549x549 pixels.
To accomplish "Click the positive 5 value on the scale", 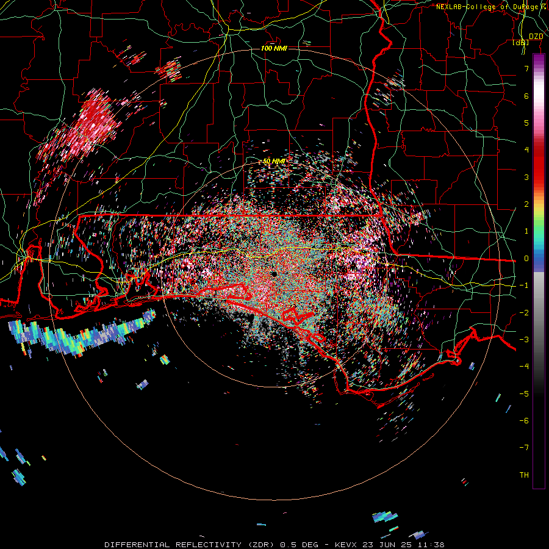I will pos(526,123).
